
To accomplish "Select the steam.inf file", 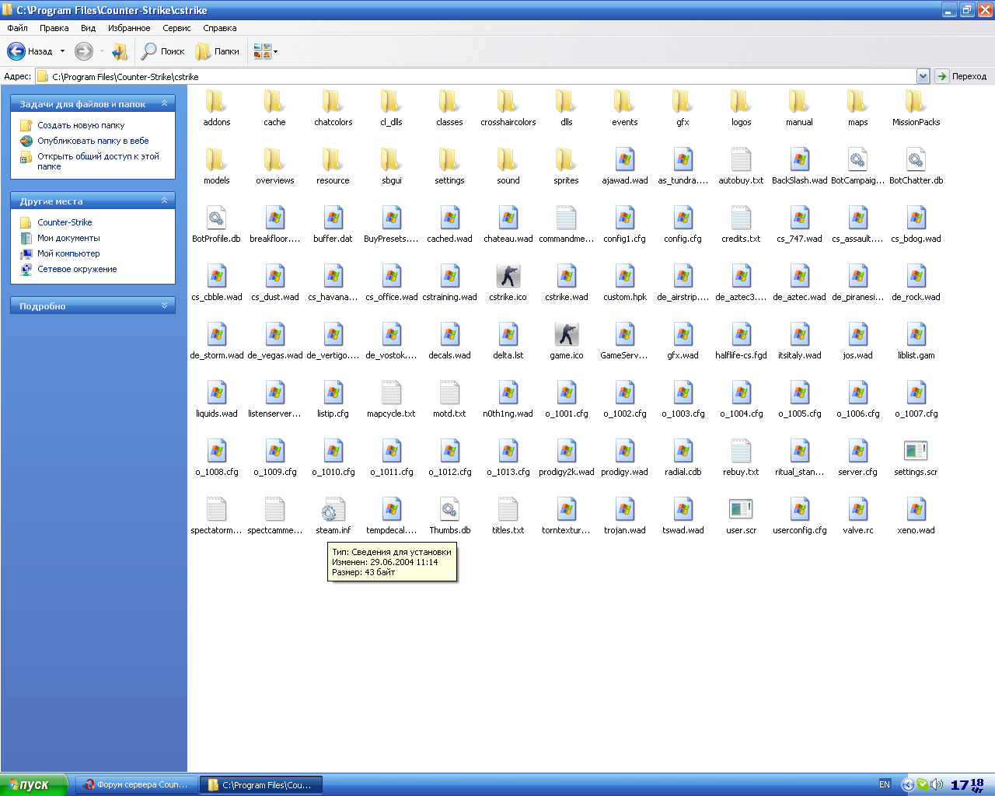I will (333, 516).
